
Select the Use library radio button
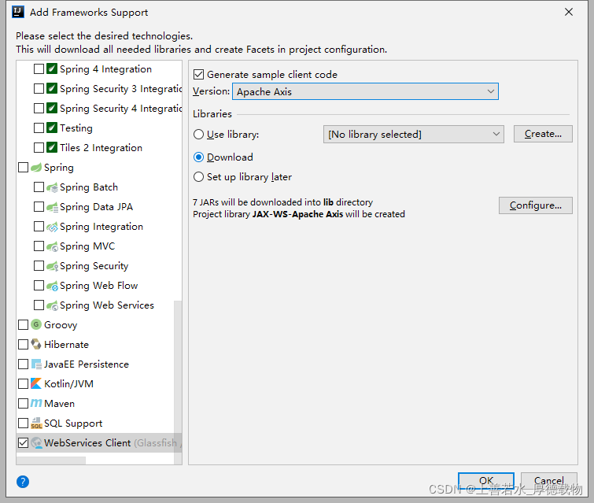[198, 134]
